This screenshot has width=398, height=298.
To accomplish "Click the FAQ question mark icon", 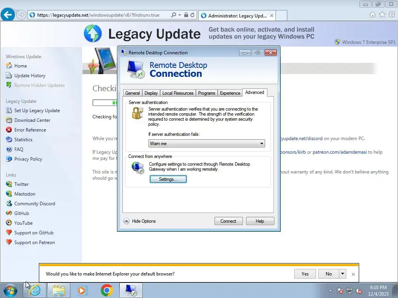I will click(x=9, y=149).
